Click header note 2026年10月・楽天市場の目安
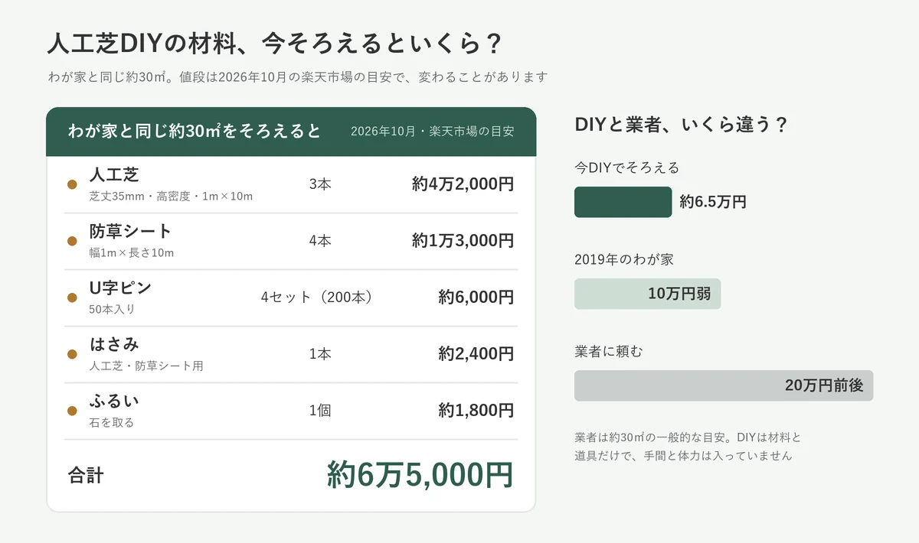This screenshot has width=919, height=543. pos(432,131)
